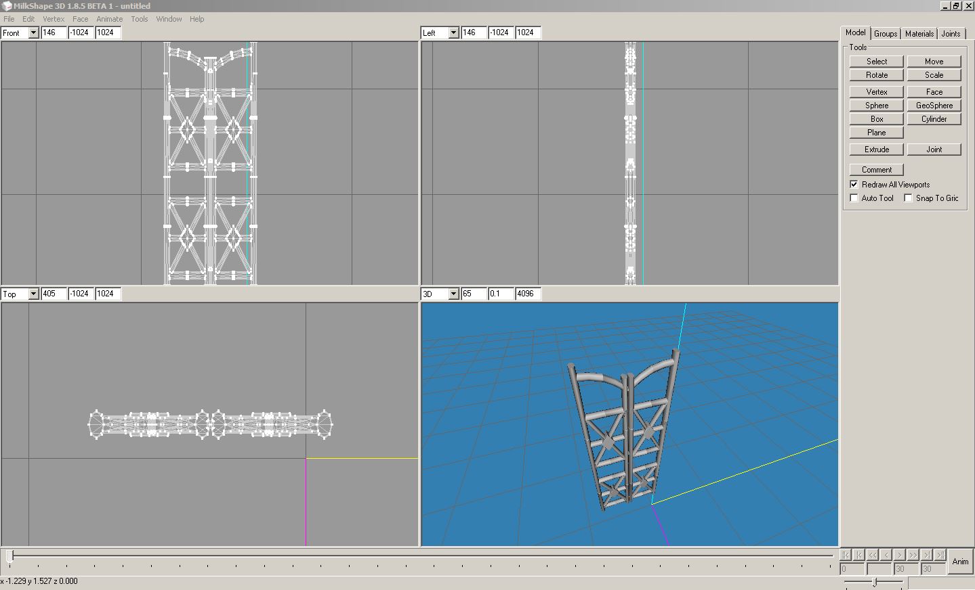Enable the Auto Tool checkbox
Image resolution: width=975 pixels, height=590 pixels.
854,198
